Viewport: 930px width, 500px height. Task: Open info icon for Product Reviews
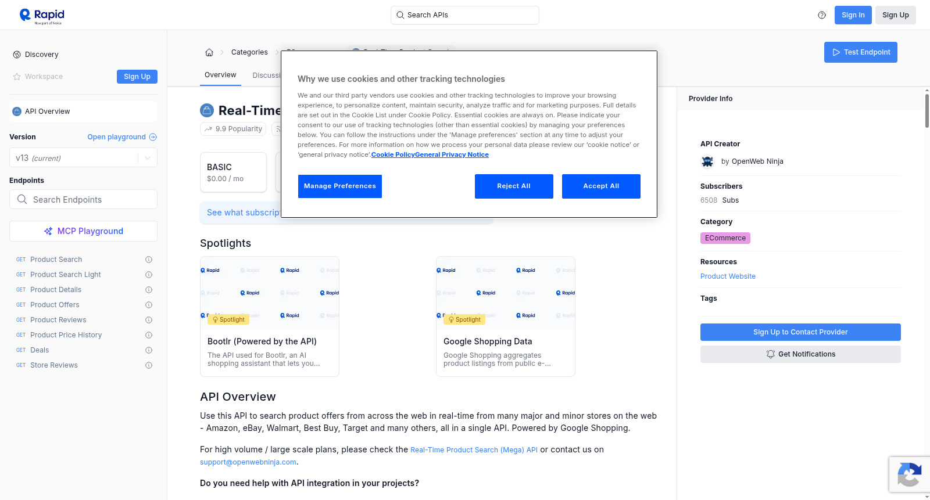[149, 320]
